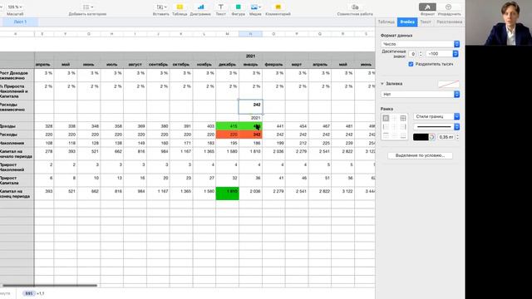This screenshot has width=532, height=299.
Task: Open the border color wheel picker
Action: (432, 137)
